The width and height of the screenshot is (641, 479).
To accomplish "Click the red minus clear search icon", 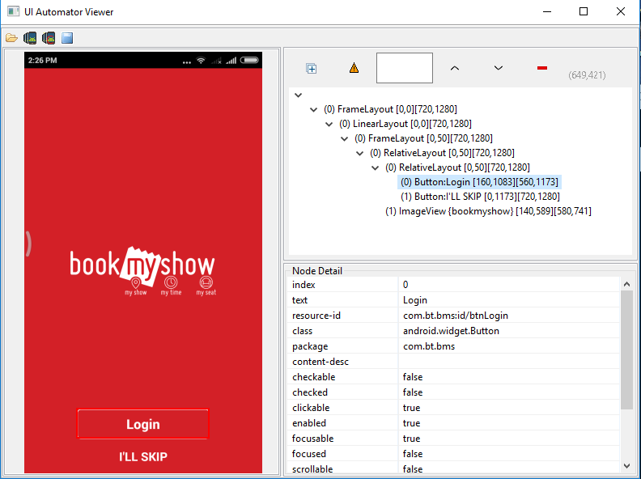I will pos(542,69).
